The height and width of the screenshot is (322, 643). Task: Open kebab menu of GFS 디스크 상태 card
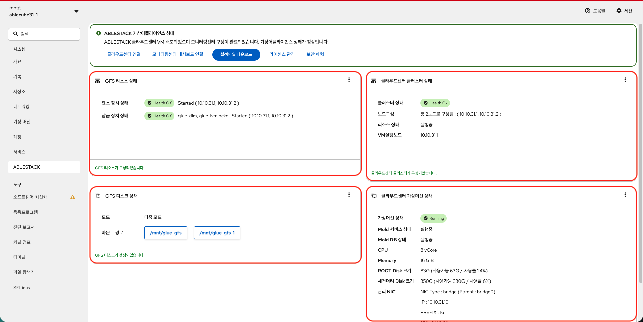349,195
